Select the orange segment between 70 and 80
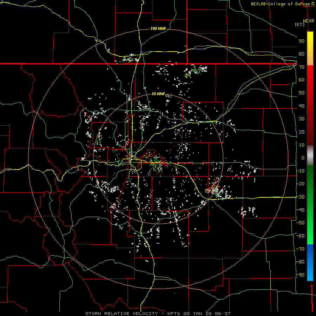Screen dimensions: 316x316 pyautogui.click(x=310, y=60)
